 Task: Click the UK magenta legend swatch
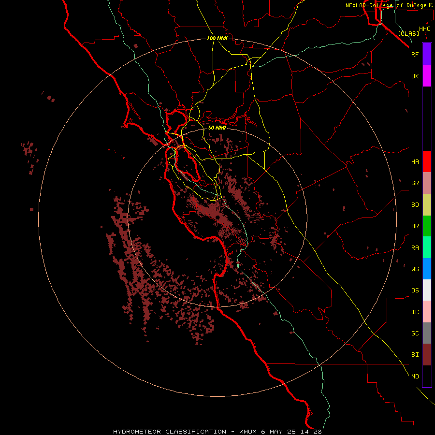tap(427, 76)
